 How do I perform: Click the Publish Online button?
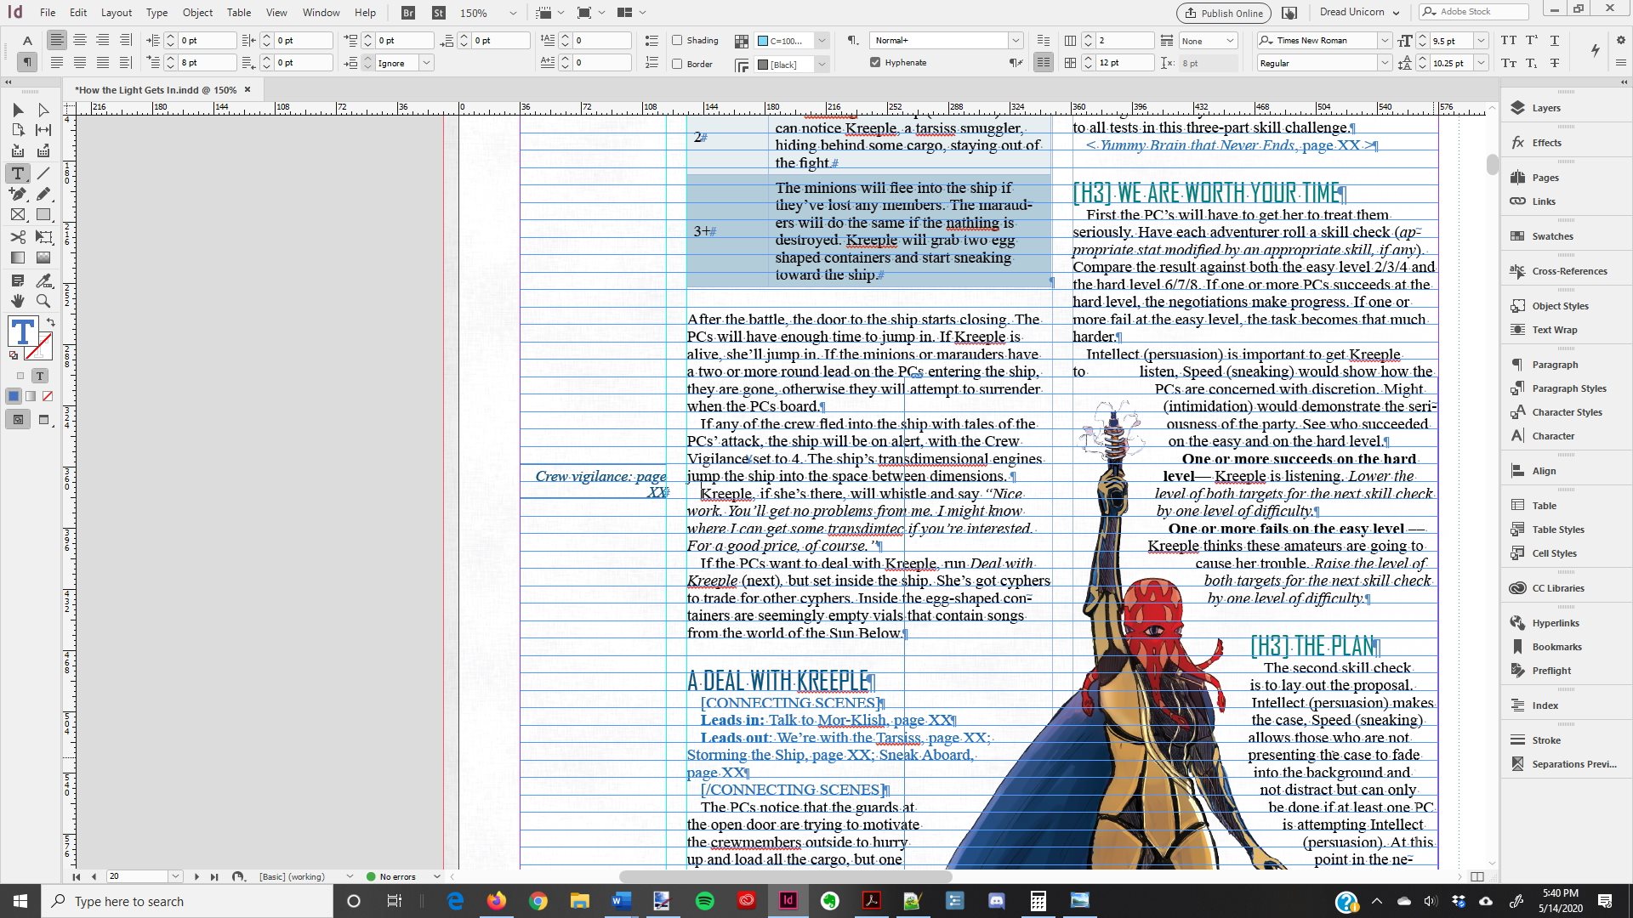pyautogui.click(x=1224, y=13)
